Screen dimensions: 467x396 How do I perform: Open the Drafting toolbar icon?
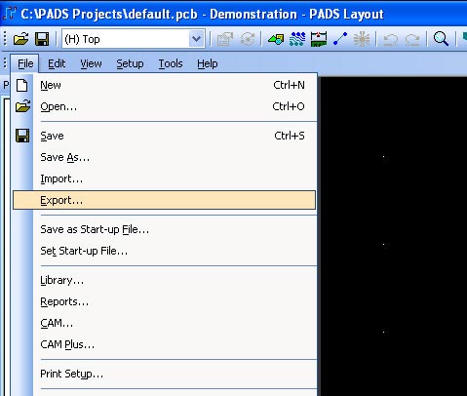(276, 39)
